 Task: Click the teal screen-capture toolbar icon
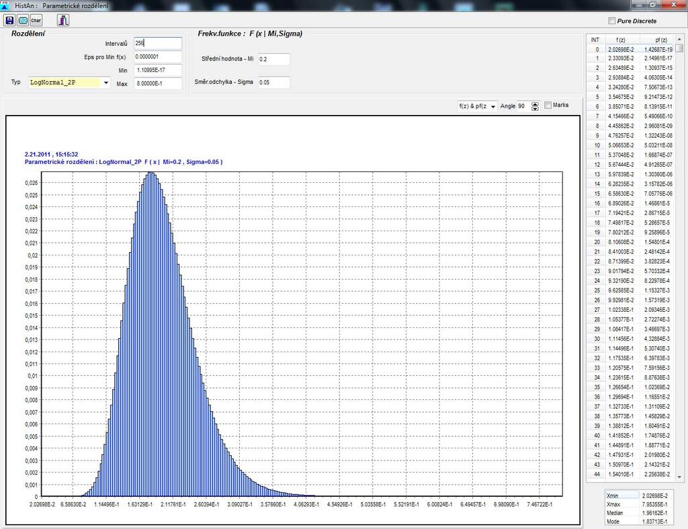pyautogui.click(x=23, y=20)
